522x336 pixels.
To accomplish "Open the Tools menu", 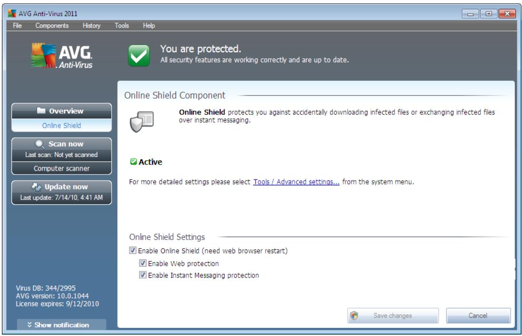I will (122, 26).
